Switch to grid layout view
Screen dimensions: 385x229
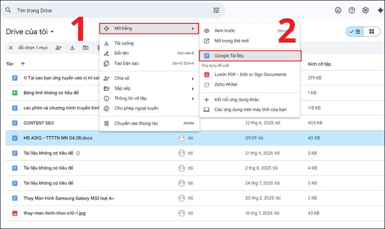372,32
